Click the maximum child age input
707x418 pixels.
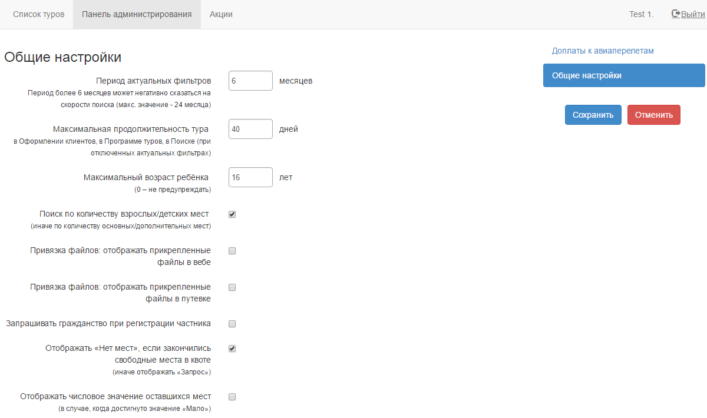tap(250, 177)
